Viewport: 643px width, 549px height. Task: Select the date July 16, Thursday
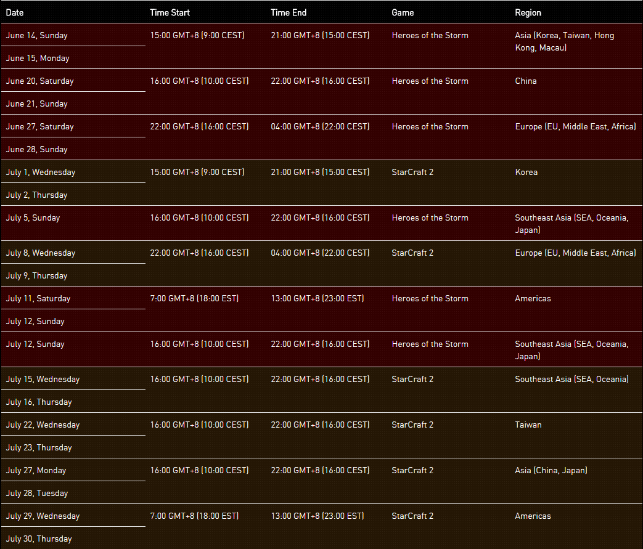39,402
